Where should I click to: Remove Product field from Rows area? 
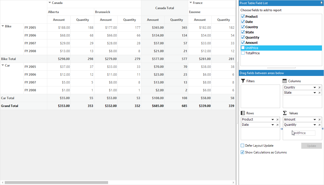(278, 120)
